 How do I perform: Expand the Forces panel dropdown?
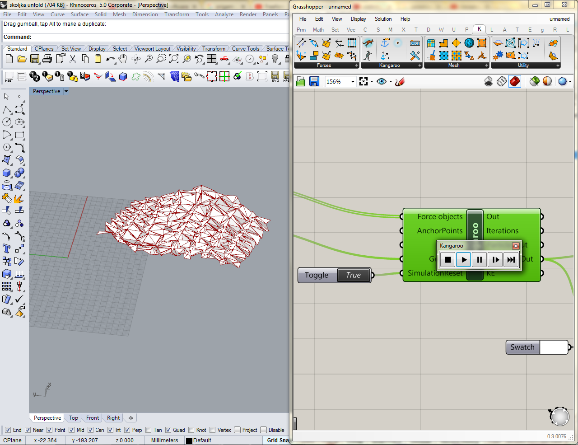356,66
